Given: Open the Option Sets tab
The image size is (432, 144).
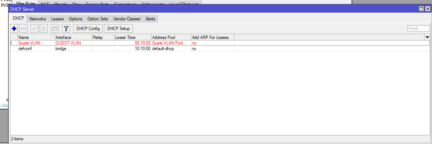Looking at the screenshot, I should pos(98,19).
